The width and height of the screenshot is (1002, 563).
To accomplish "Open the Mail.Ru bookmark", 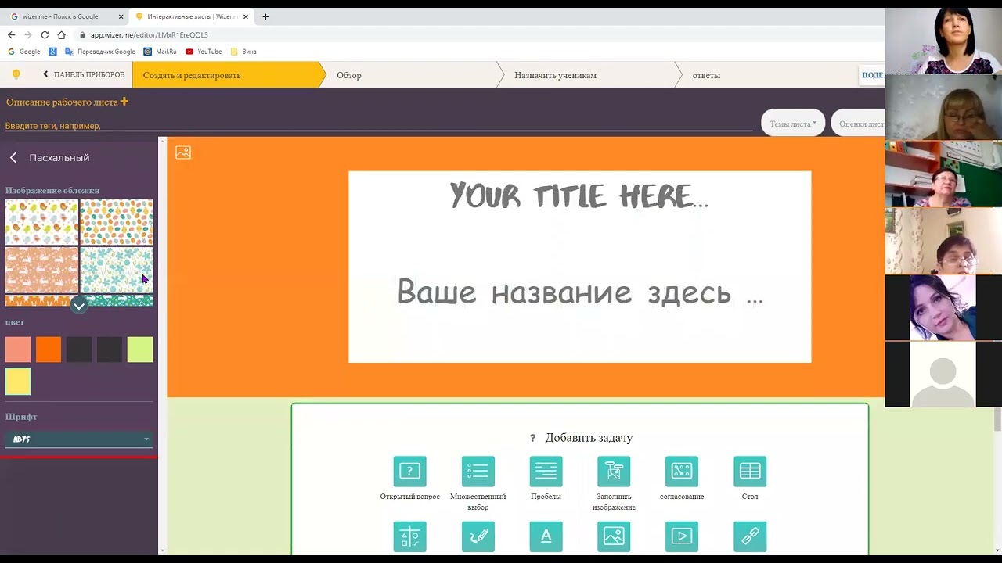I will click(x=160, y=52).
